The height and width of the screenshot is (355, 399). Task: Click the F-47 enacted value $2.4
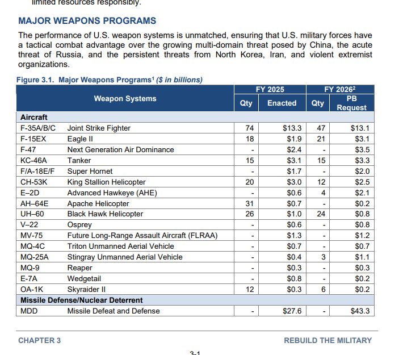point(294,149)
